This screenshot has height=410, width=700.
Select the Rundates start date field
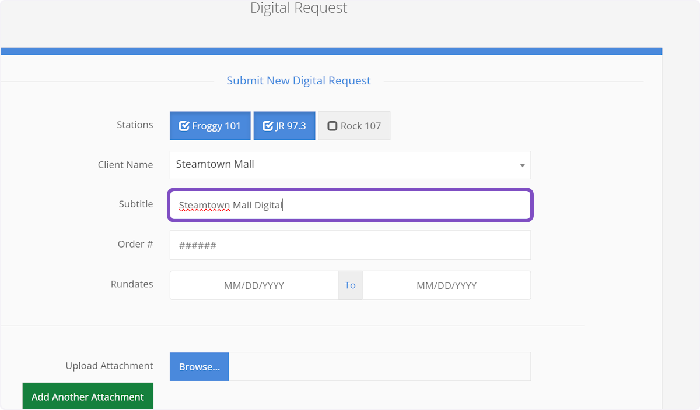(x=254, y=285)
